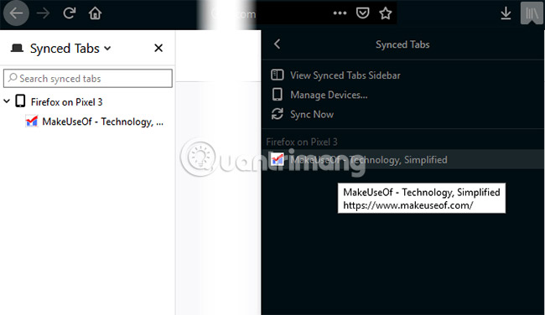This screenshot has width=545, height=315.
Task: Click the Firefox on Pixel 3 heading in panel
Action: pyautogui.click(x=302, y=142)
